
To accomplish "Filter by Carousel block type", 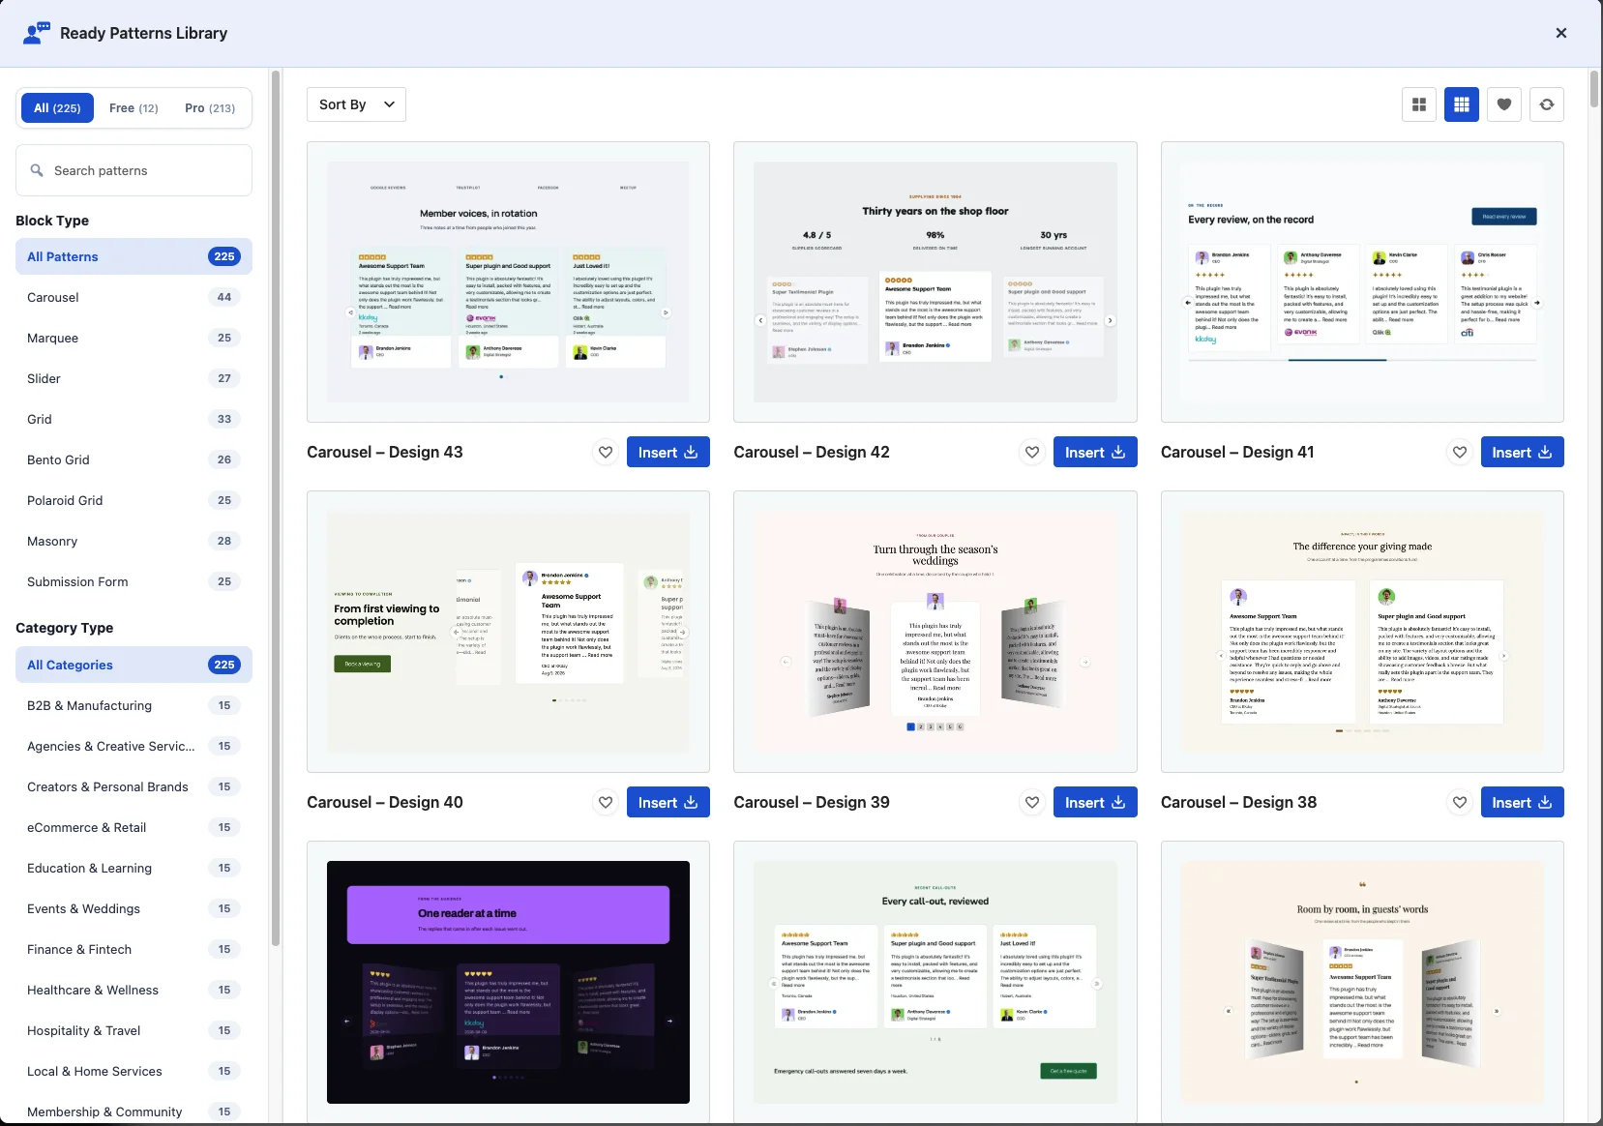I will point(134,297).
